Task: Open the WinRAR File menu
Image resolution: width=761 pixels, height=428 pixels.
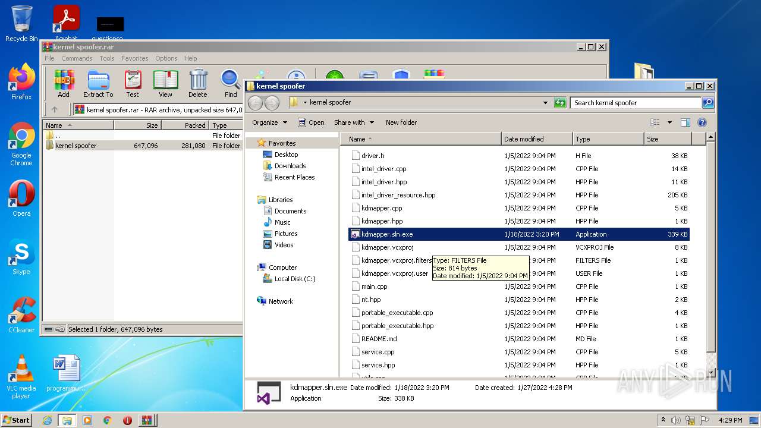Action: point(49,58)
